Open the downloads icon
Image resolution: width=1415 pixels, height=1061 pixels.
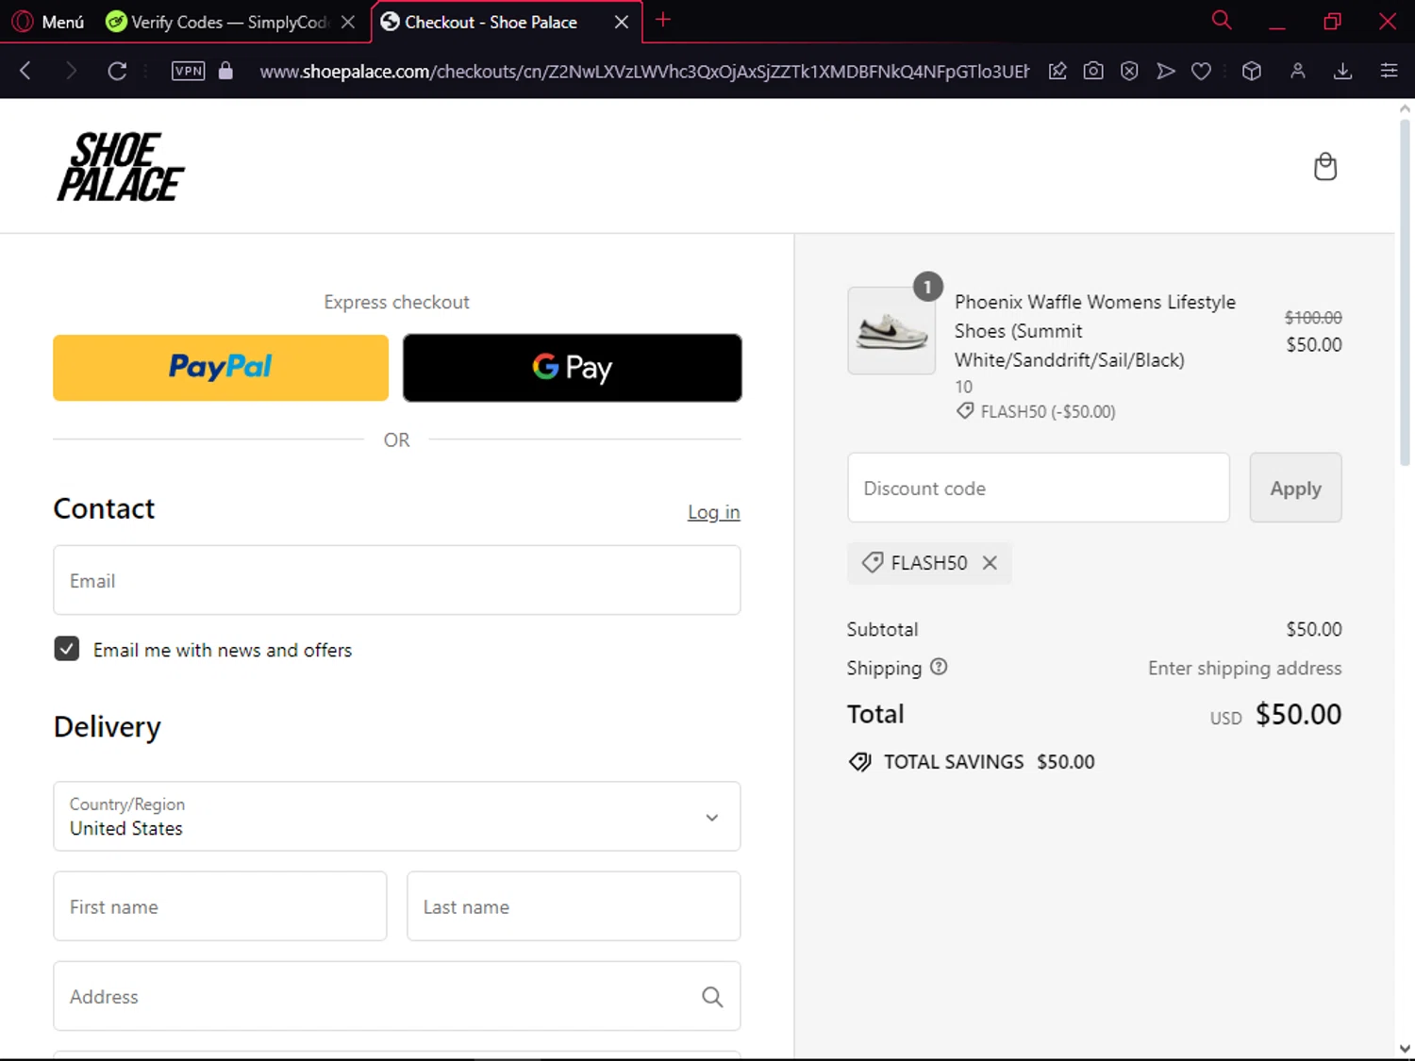1343,71
